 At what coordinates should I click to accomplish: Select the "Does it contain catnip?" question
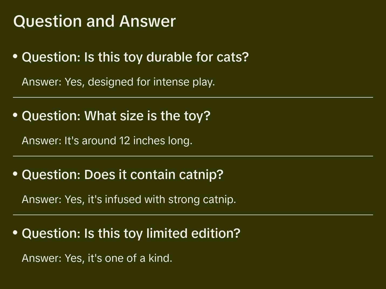tap(122, 175)
